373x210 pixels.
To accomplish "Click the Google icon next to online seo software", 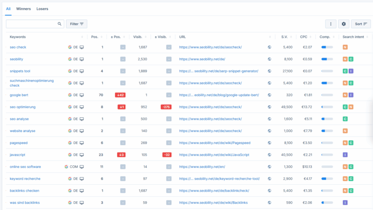I will tap(67, 167).
